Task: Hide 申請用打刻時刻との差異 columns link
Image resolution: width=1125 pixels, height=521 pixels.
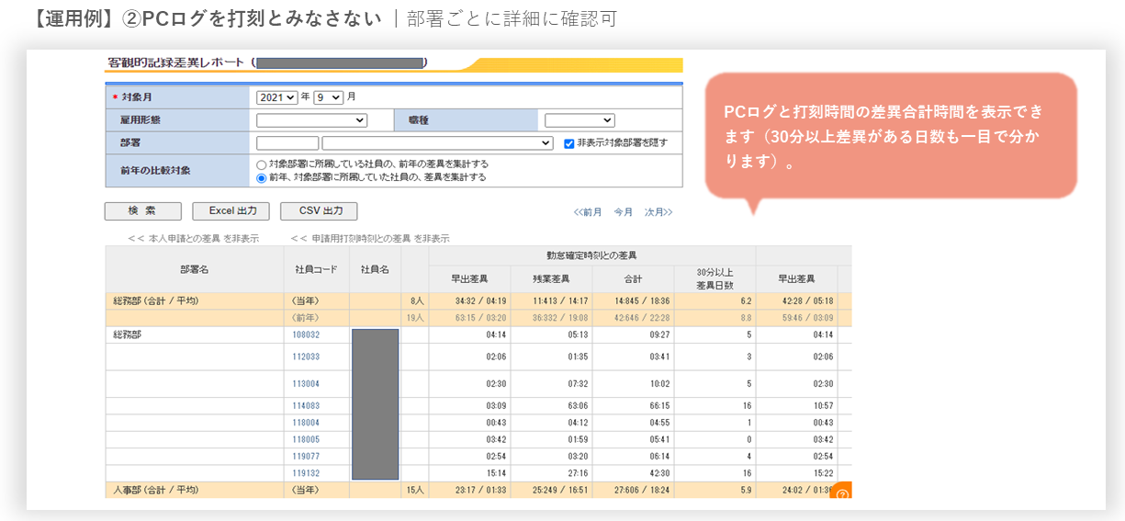Action: click(370, 238)
